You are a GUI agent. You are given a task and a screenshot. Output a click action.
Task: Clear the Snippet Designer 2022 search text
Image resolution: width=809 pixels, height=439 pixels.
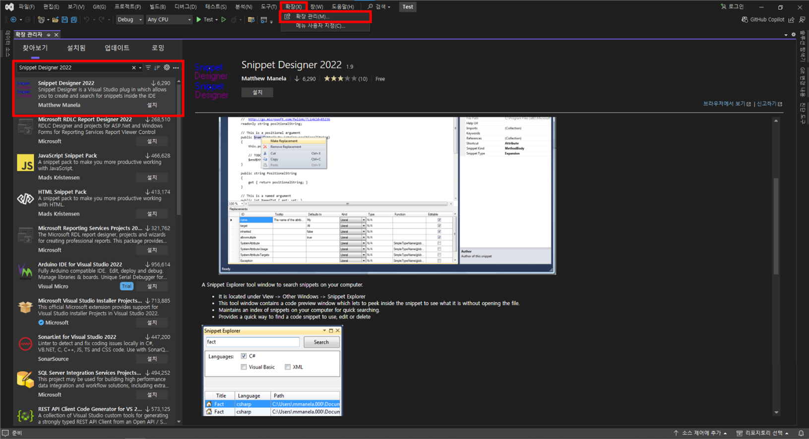[134, 68]
